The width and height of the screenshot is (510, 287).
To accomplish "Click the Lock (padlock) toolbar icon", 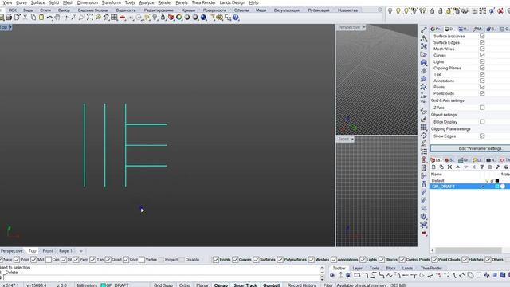I will tap(163, 18).
